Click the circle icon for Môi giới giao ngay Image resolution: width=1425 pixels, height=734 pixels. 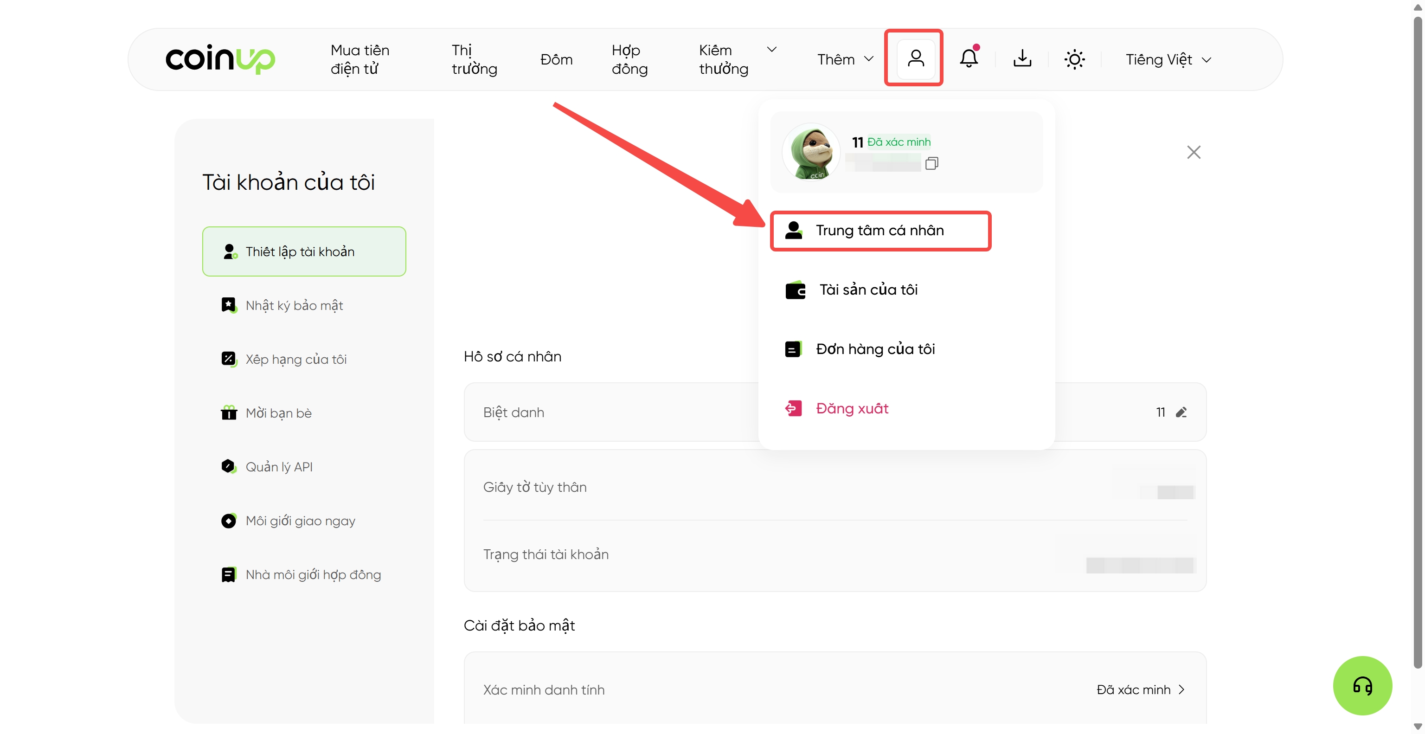[229, 521]
